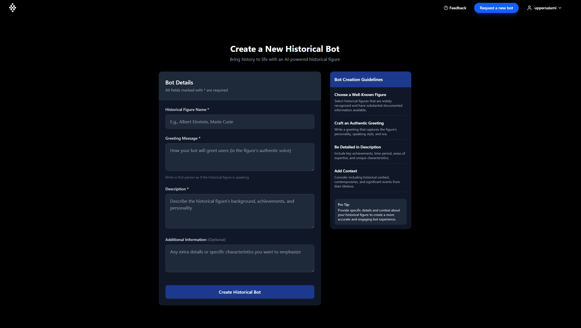581x328 pixels.
Task: Open the account menu via the chevron beside uppersalami
Action: tap(560, 8)
